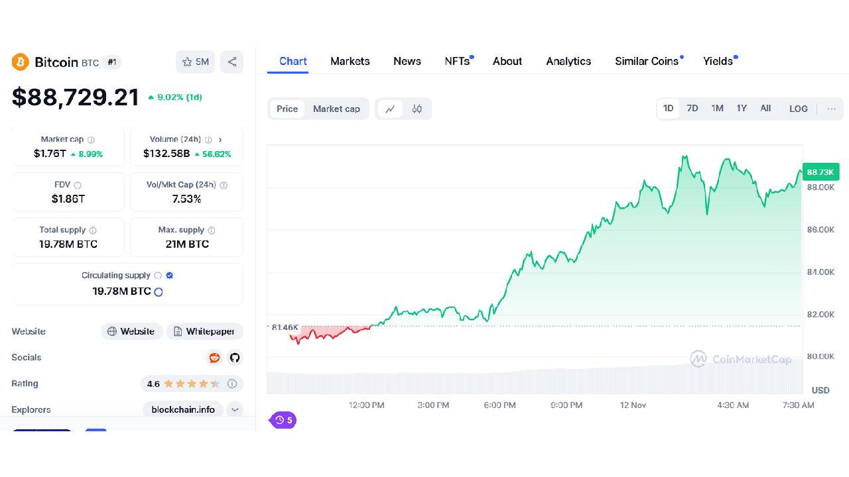Click the verified badge beside Circulating supply
This screenshot has height=477, width=849.
170,276
